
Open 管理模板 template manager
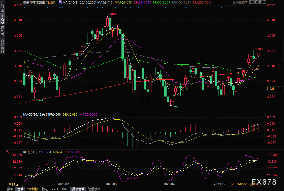94,189
